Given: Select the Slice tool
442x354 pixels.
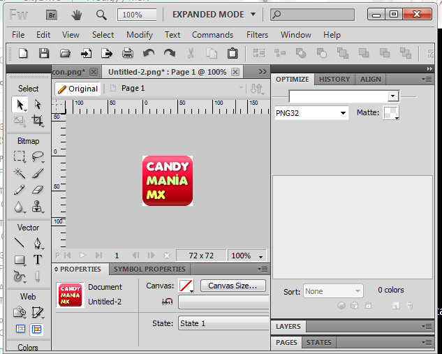Looking at the screenshot, I should (38, 313).
